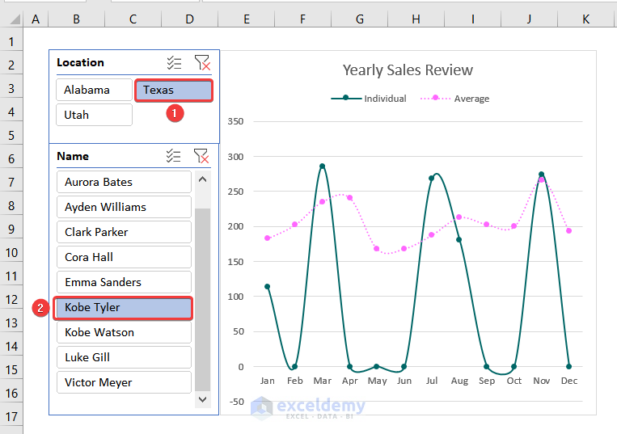Select Utah in the Location slicer

click(x=94, y=115)
